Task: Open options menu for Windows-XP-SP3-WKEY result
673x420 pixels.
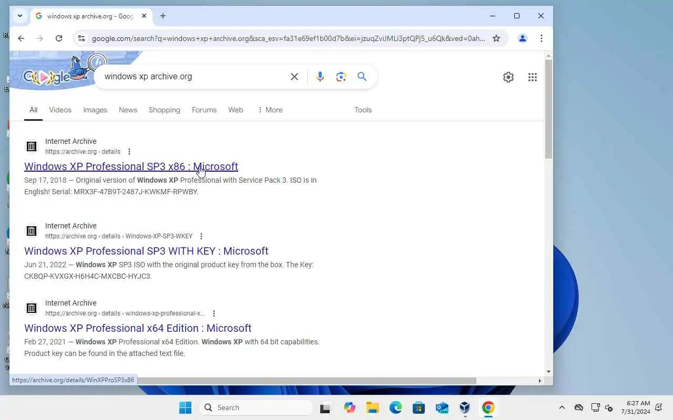Action: coord(201,236)
